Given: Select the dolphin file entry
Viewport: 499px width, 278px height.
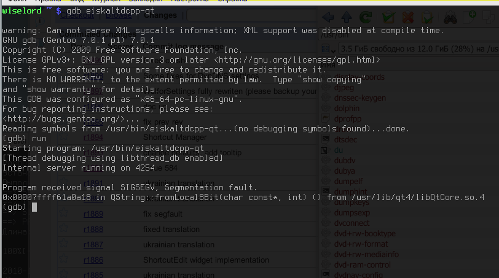Looking at the screenshot, I should click(x=347, y=109).
